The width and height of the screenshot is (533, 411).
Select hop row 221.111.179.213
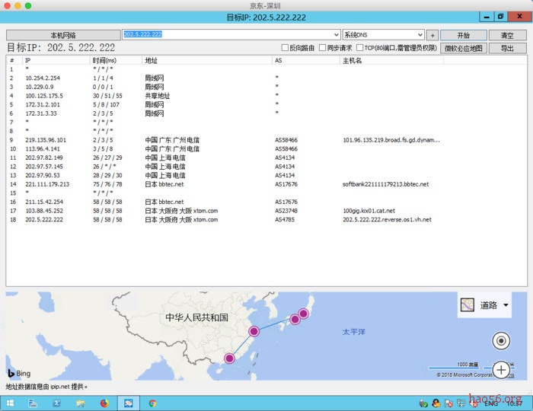(x=266, y=184)
